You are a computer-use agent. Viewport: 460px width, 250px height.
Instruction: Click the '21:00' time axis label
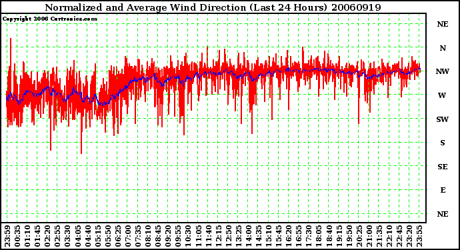click(x=369, y=236)
